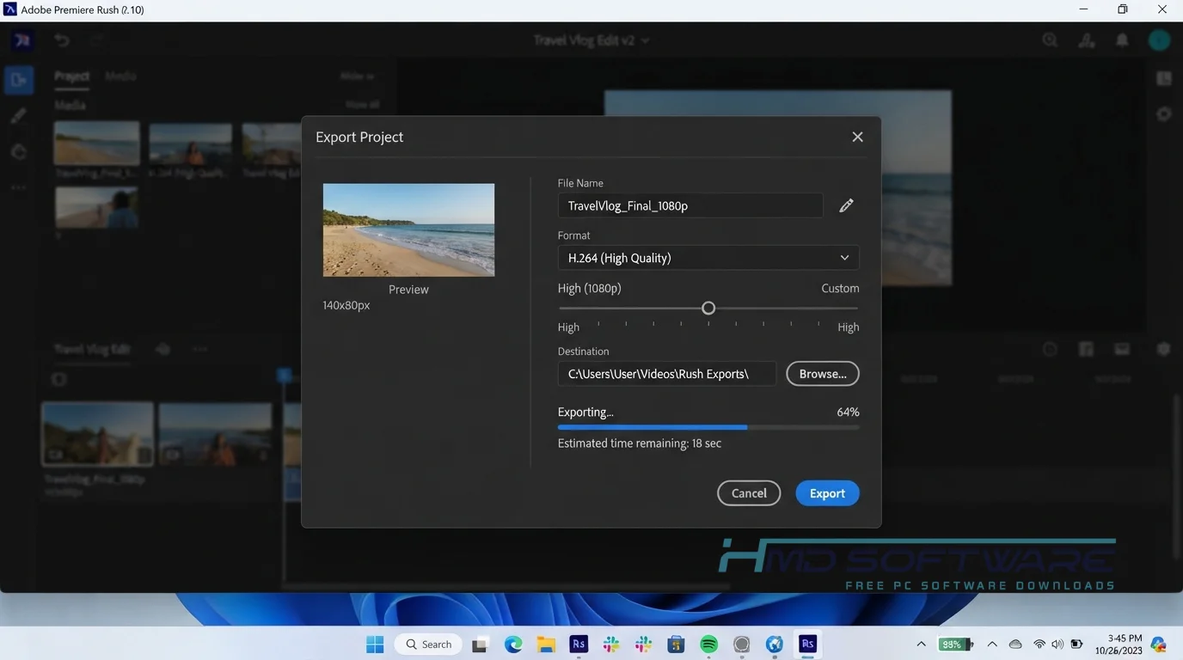This screenshot has height=660, width=1183.
Task: Click the Undo arrow in Rush toolbar
Action: (62, 40)
